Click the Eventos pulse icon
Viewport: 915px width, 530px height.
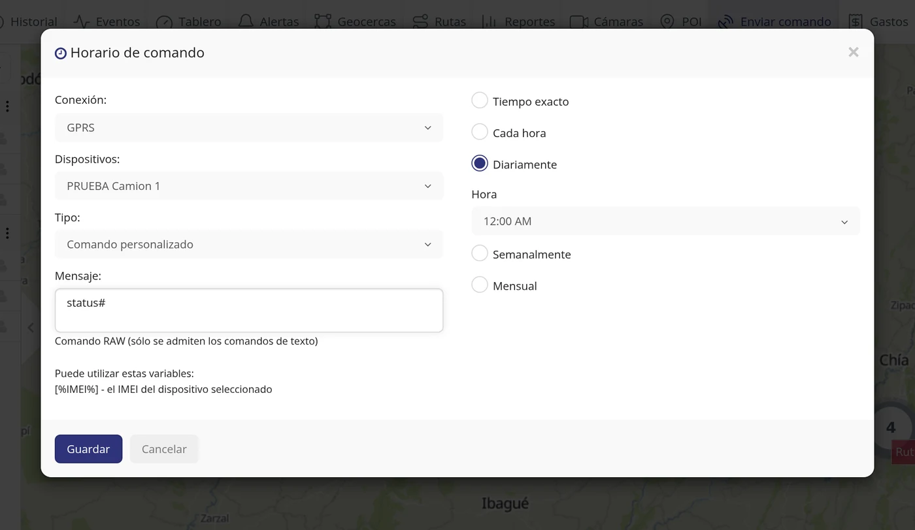pyautogui.click(x=82, y=22)
